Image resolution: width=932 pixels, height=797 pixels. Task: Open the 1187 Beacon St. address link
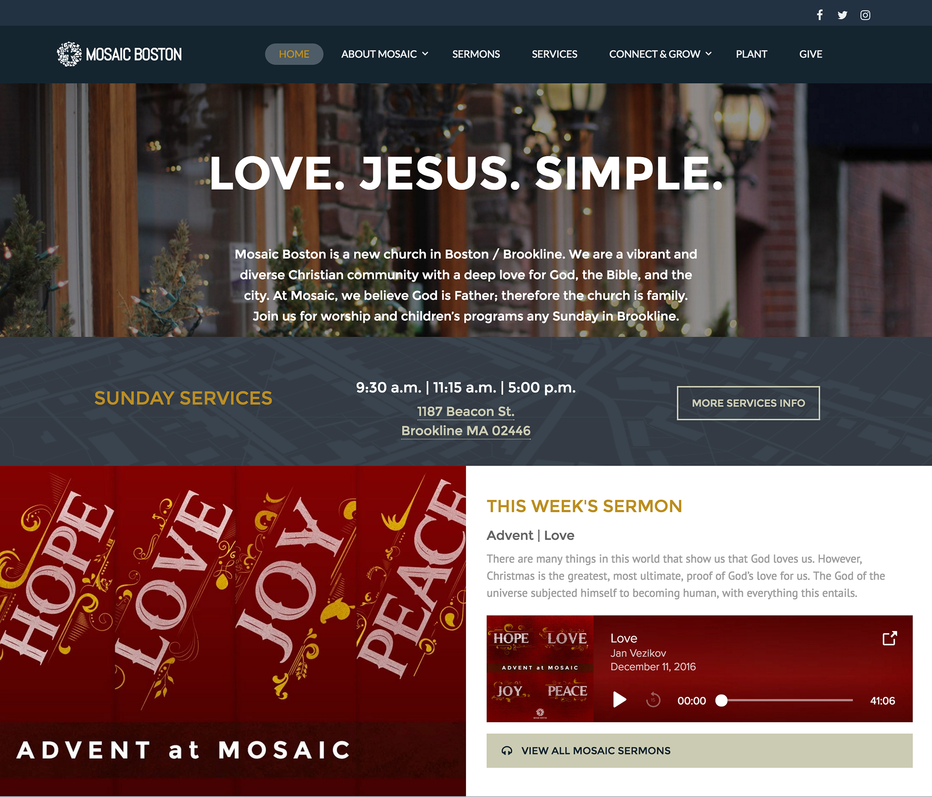[466, 411]
